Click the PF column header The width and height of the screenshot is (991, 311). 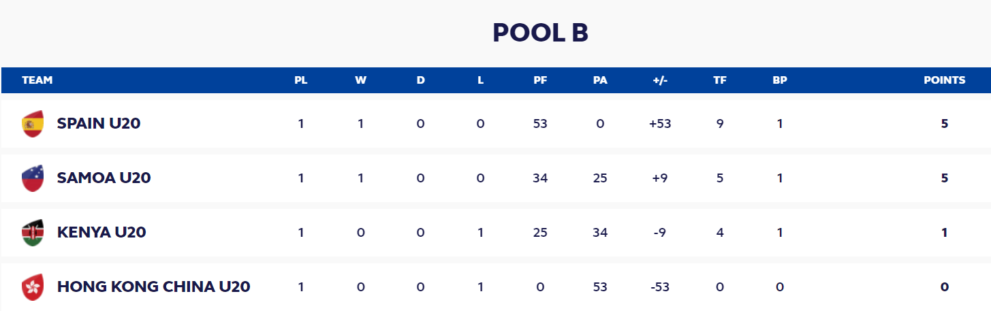(540, 80)
